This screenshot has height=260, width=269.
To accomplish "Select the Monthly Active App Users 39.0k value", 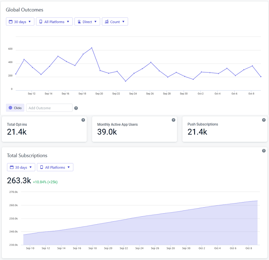I will (107, 132).
